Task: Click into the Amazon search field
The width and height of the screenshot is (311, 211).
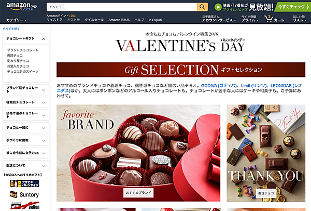Action: pyautogui.click(x=130, y=7)
